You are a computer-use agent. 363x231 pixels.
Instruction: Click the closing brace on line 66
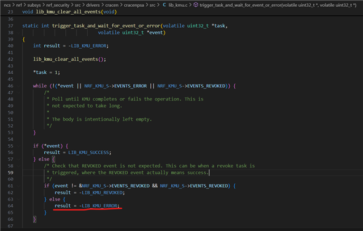click(x=35, y=219)
